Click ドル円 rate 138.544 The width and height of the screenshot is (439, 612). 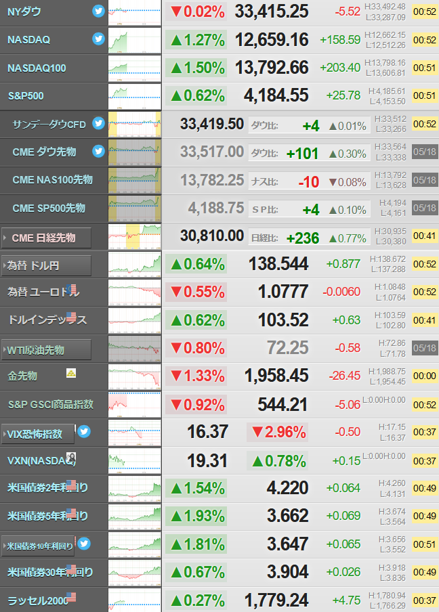point(278,264)
